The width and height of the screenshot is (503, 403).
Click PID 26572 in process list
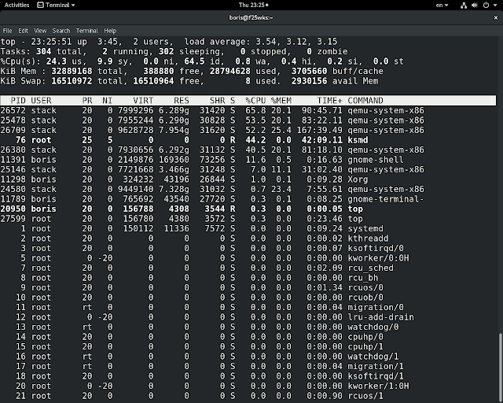(13, 110)
